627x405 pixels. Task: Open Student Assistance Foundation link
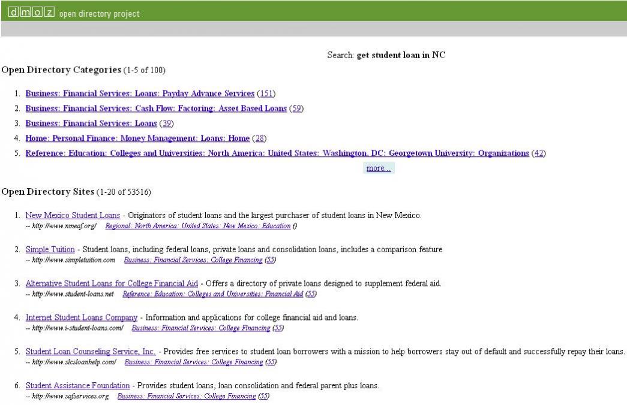(77, 385)
